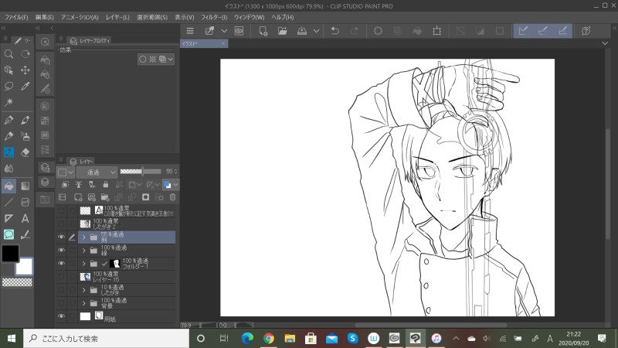Hide the 用紙 paper layer
The width and height of the screenshot is (618, 348).
(62, 316)
